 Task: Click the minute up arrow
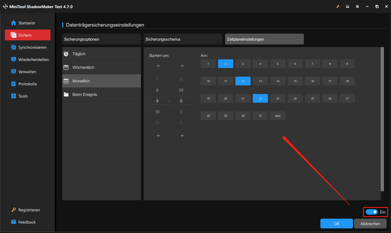[182, 66]
